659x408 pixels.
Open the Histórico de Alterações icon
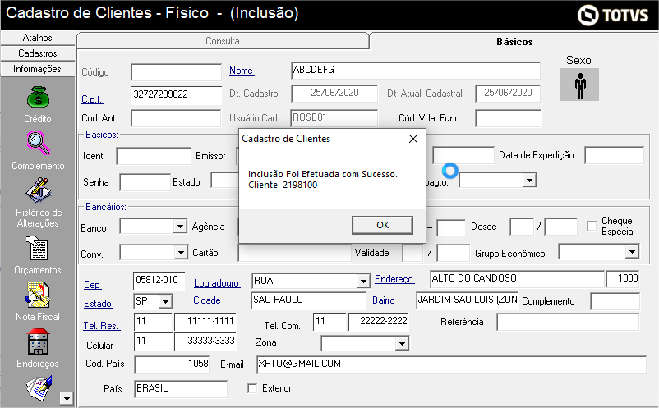[38, 190]
